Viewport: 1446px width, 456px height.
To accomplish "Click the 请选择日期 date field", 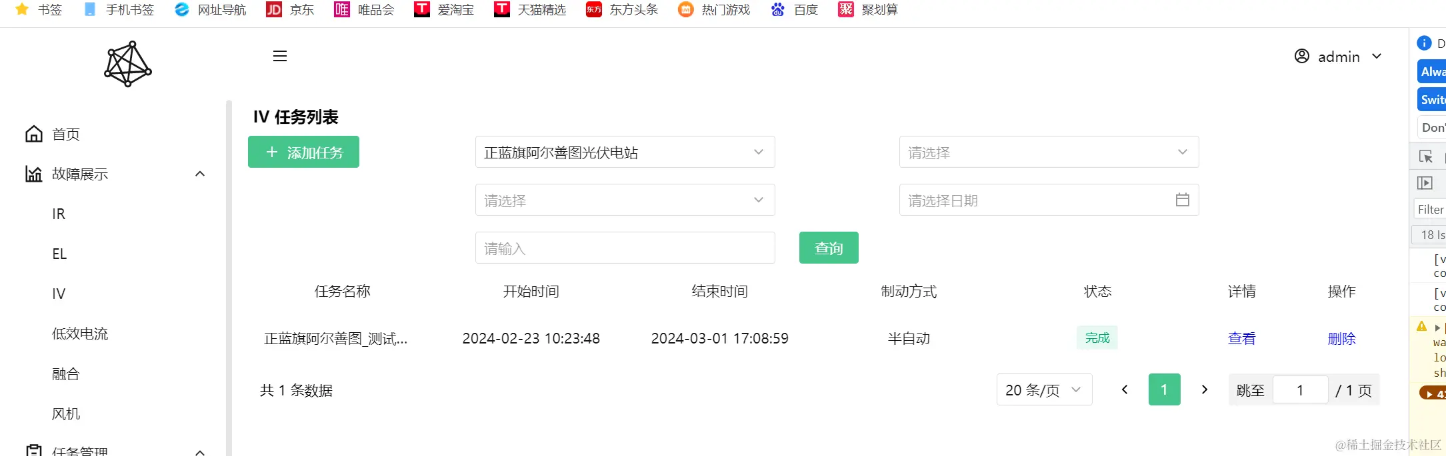I will pos(1049,200).
